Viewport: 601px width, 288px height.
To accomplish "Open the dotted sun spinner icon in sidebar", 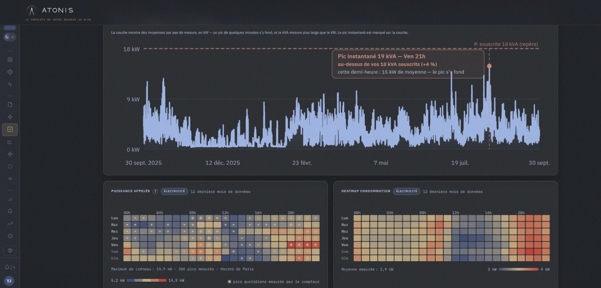I will coord(10,167).
